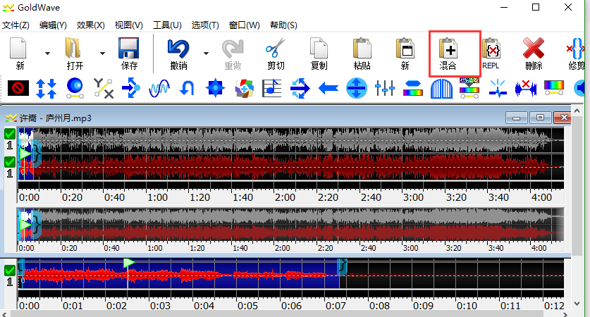Save the file with 保存 icon
590x317 pixels.
click(x=129, y=53)
